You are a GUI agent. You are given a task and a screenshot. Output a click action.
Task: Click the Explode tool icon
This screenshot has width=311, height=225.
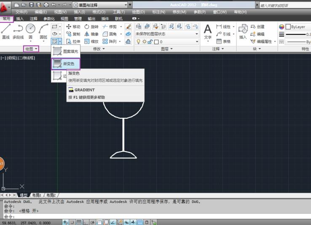129,34
